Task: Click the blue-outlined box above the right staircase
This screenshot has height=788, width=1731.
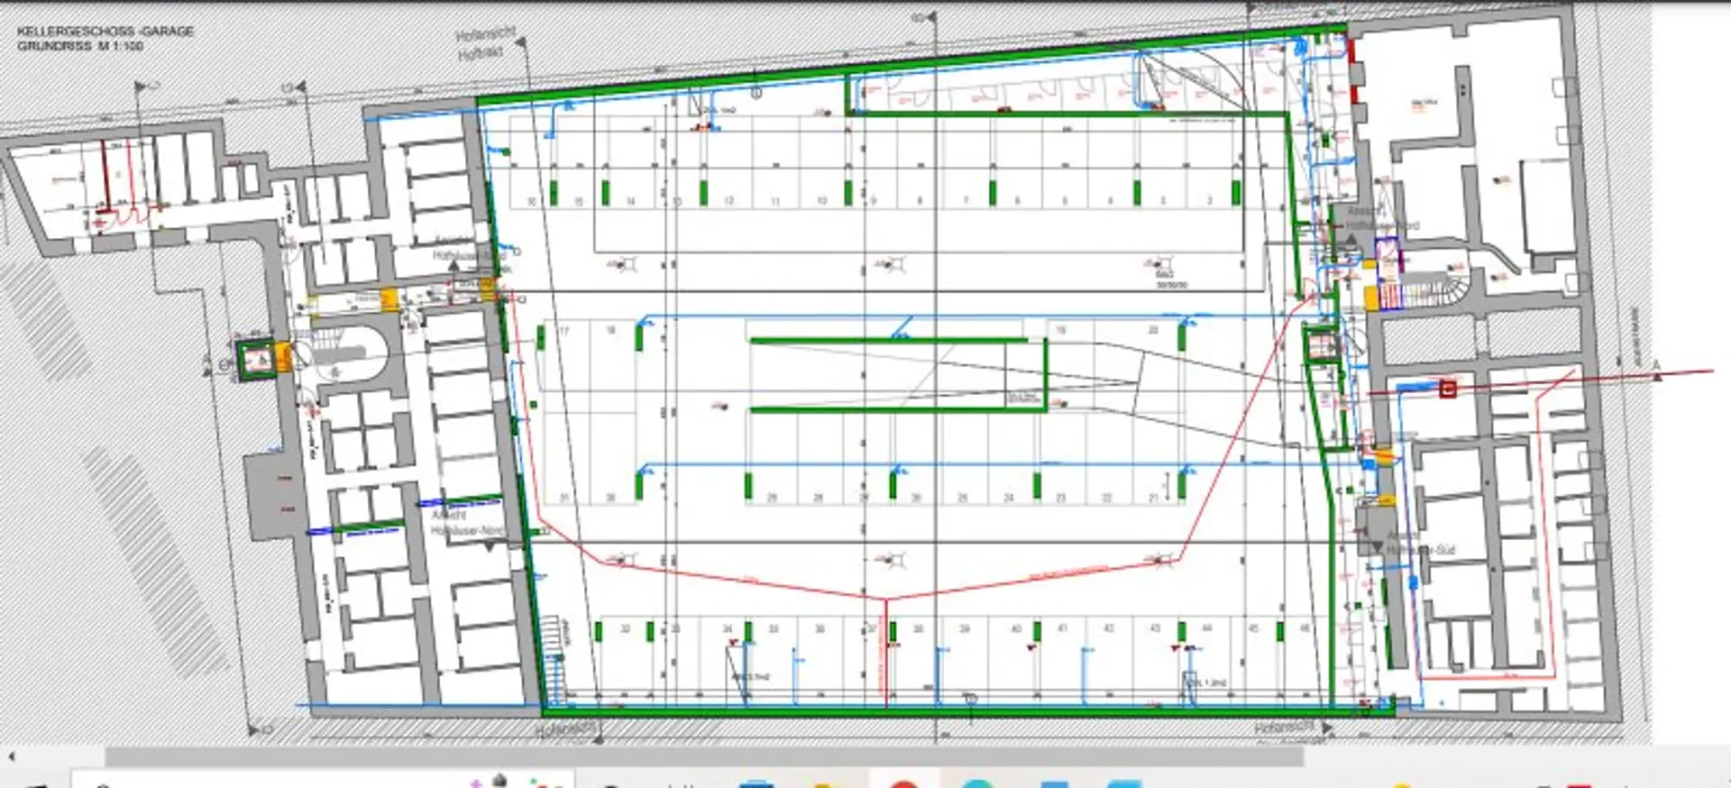Action: point(1387,256)
